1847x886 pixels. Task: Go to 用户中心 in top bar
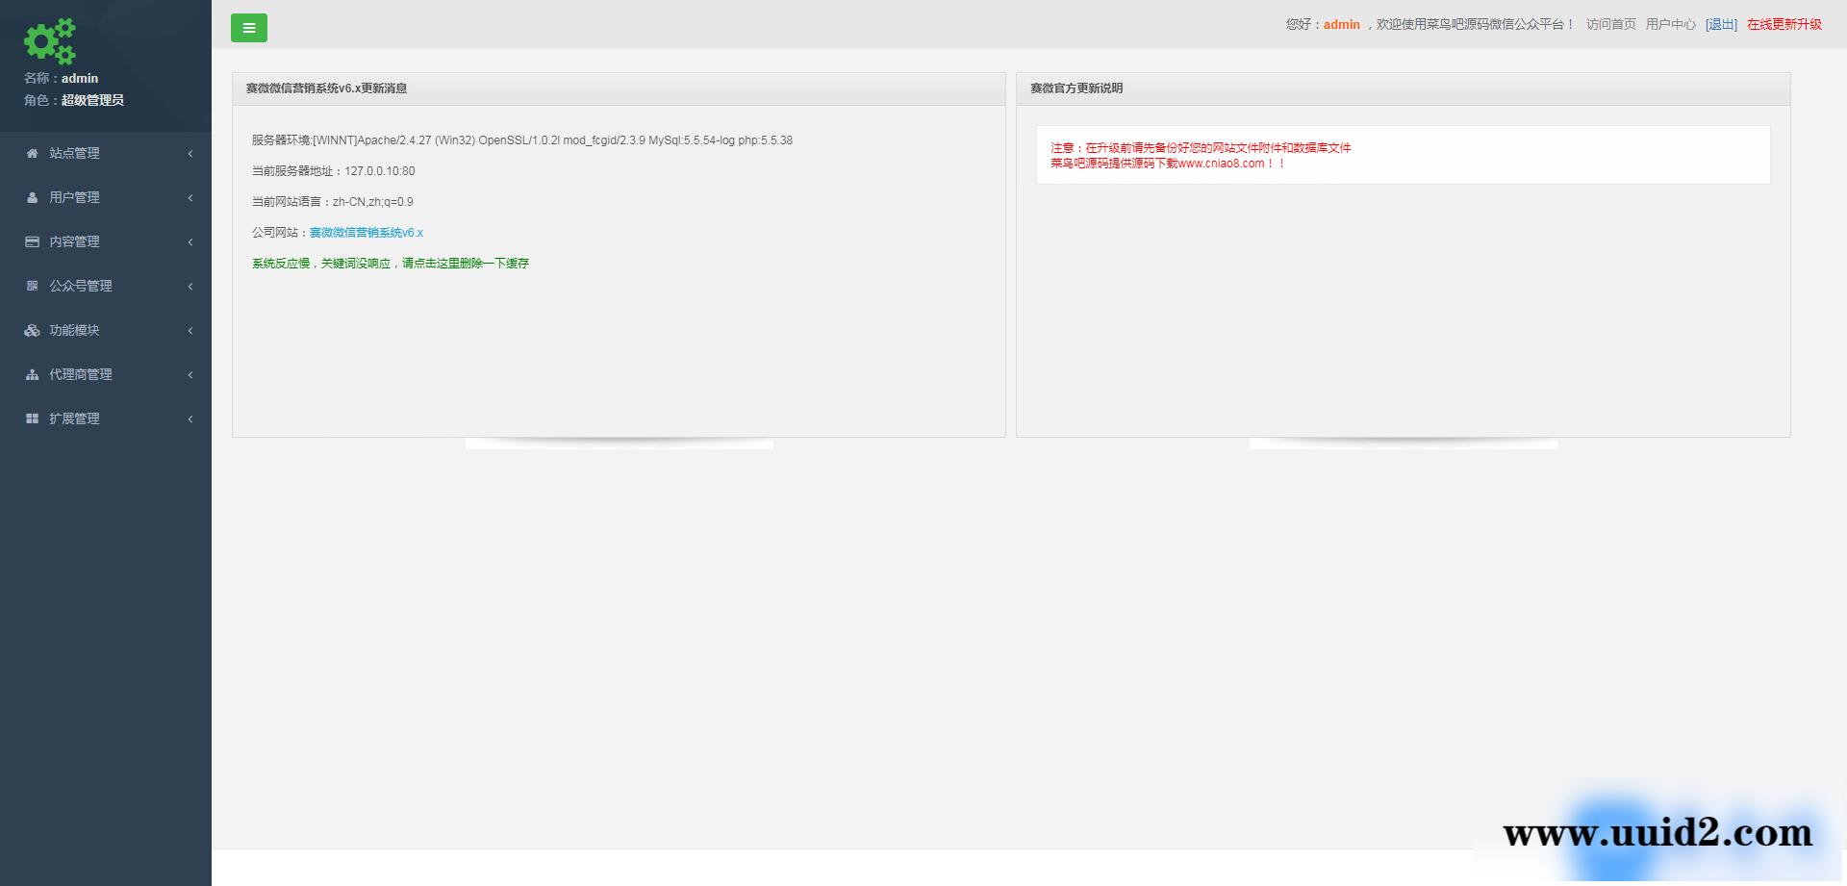[1670, 24]
